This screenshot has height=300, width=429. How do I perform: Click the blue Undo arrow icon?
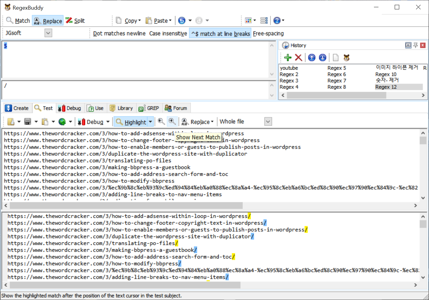[182, 20]
